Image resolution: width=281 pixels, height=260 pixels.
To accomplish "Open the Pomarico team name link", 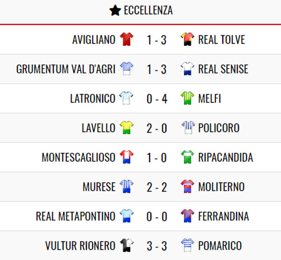I will [220, 245].
